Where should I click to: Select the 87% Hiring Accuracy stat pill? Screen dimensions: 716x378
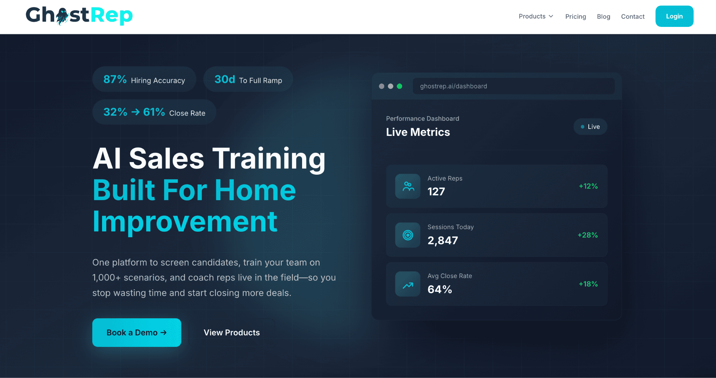144,79
